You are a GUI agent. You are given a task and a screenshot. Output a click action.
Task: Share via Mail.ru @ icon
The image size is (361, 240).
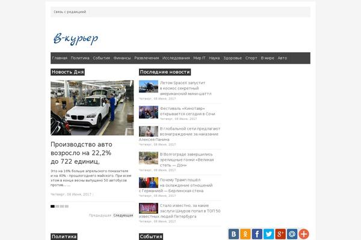coord(292,234)
